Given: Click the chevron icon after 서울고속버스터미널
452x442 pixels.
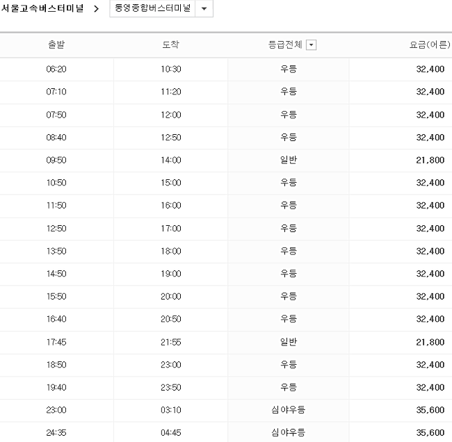Looking at the screenshot, I should tap(97, 8).
